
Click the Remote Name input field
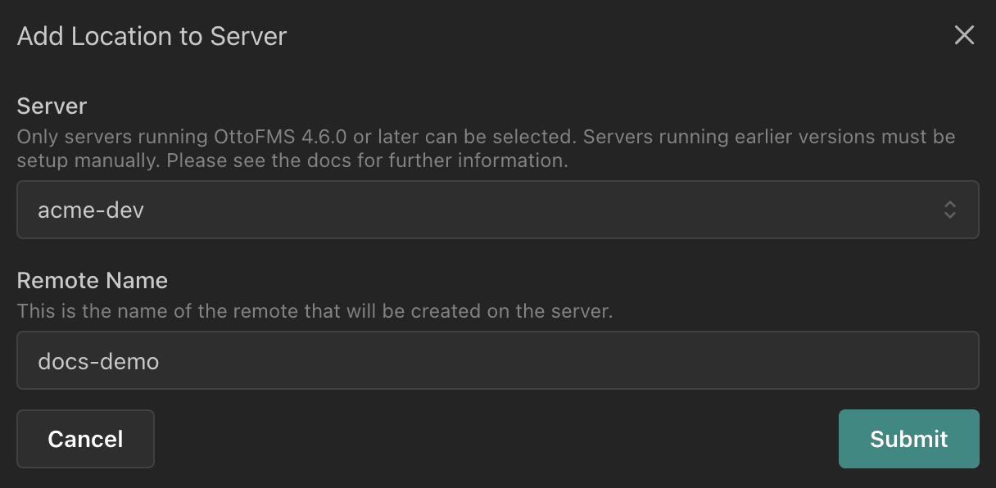point(497,360)
